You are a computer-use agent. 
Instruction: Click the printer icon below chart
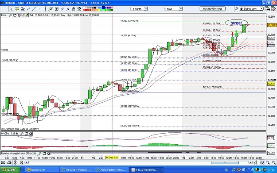[9, 162]
